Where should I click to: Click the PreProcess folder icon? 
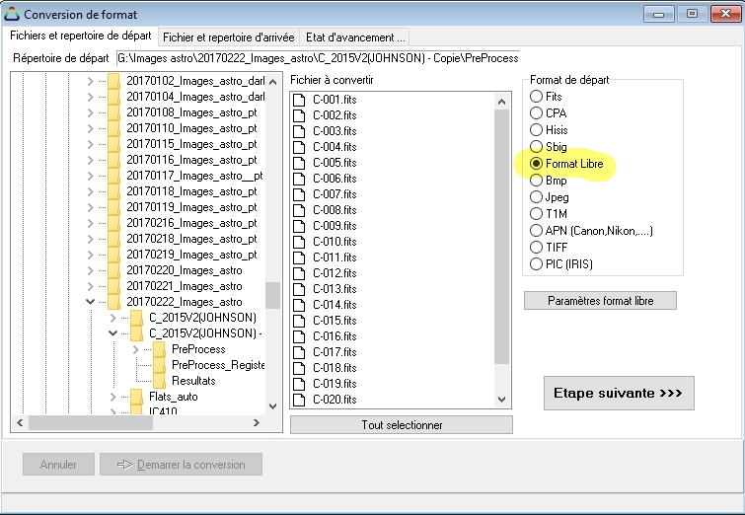click(x=159, y=349)
